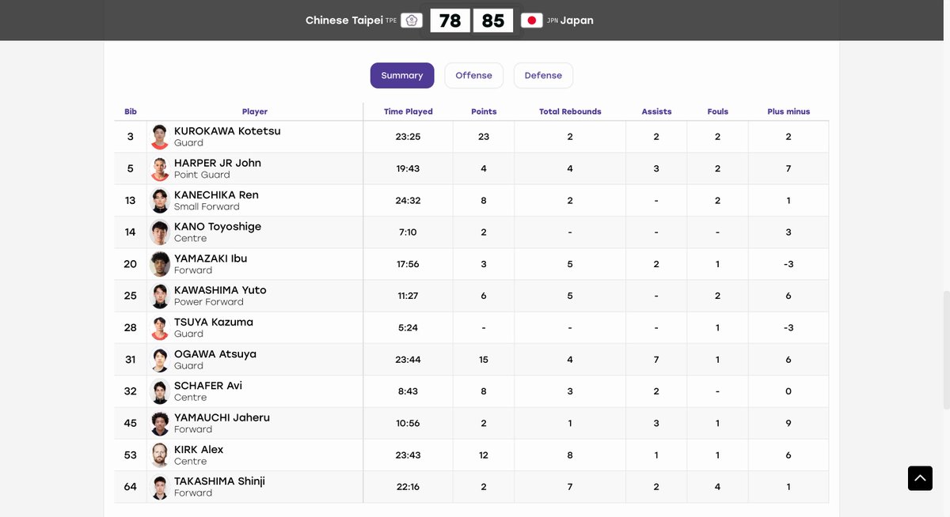Click KANO Toyoshige's avatar

tap(160, 232)
